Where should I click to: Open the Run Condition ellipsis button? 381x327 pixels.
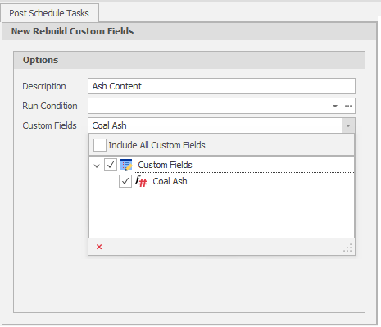[348, 106]
